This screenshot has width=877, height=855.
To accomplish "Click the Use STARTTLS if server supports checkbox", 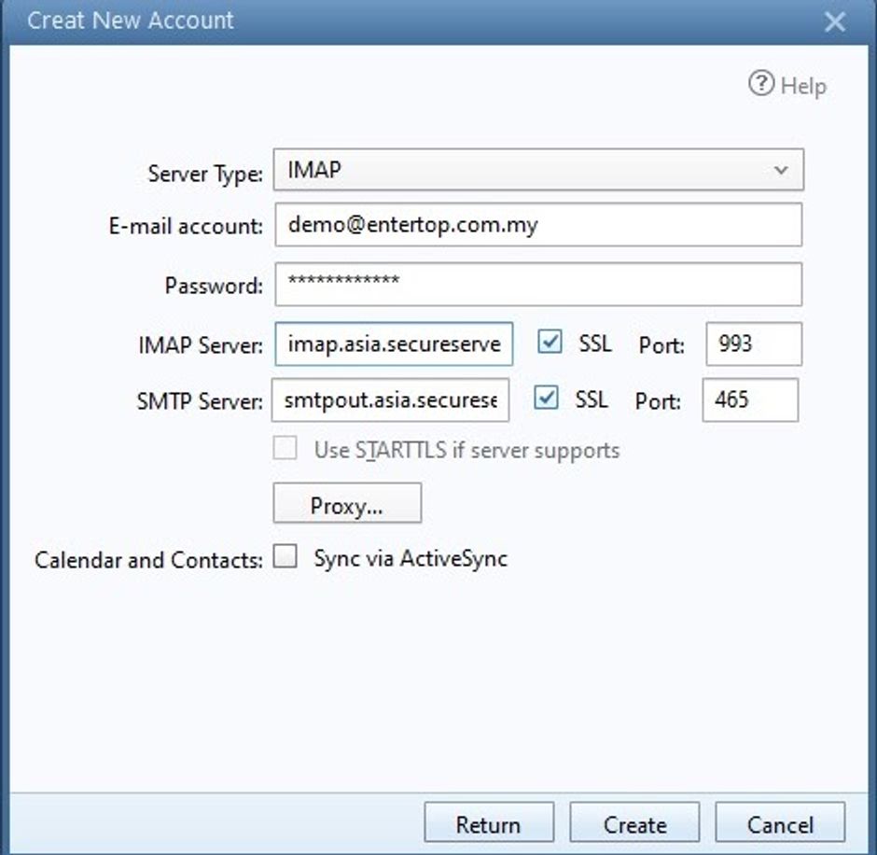I will pyautogui.click(x=285, y=449).
